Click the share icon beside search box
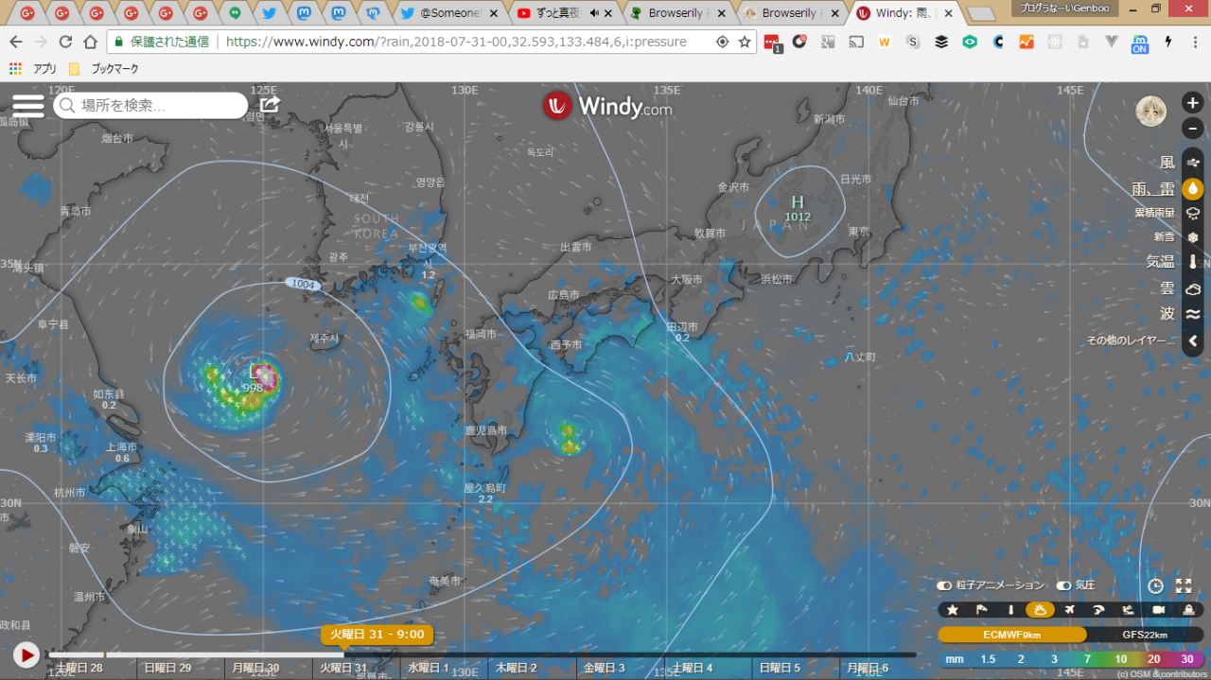The image size is (1211, 680). (x=270, y=104)
